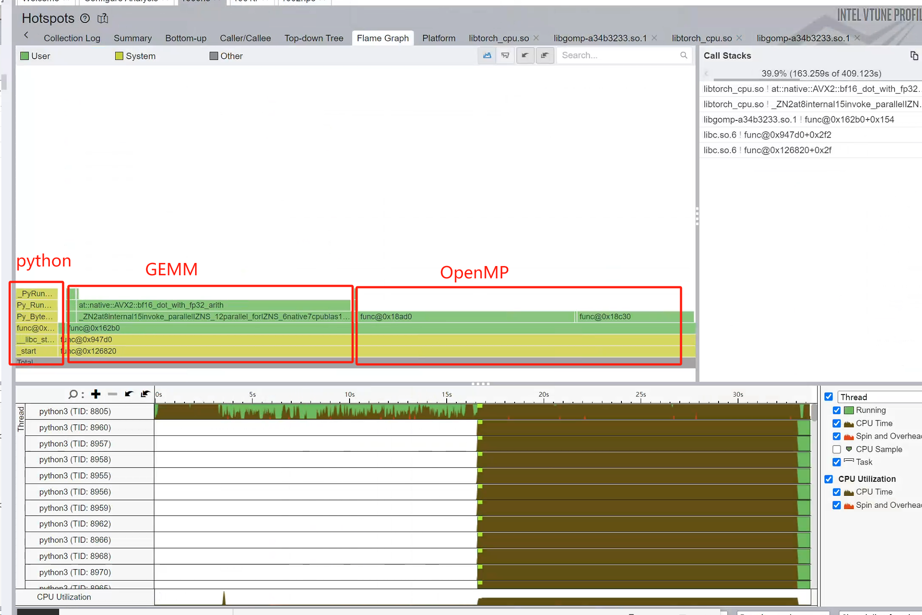Uncheck the Running checkbox
The image size is (922, 615).
pos(836,410)
